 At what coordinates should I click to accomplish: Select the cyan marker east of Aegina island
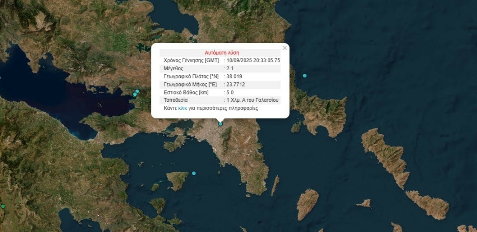point(194,173)
